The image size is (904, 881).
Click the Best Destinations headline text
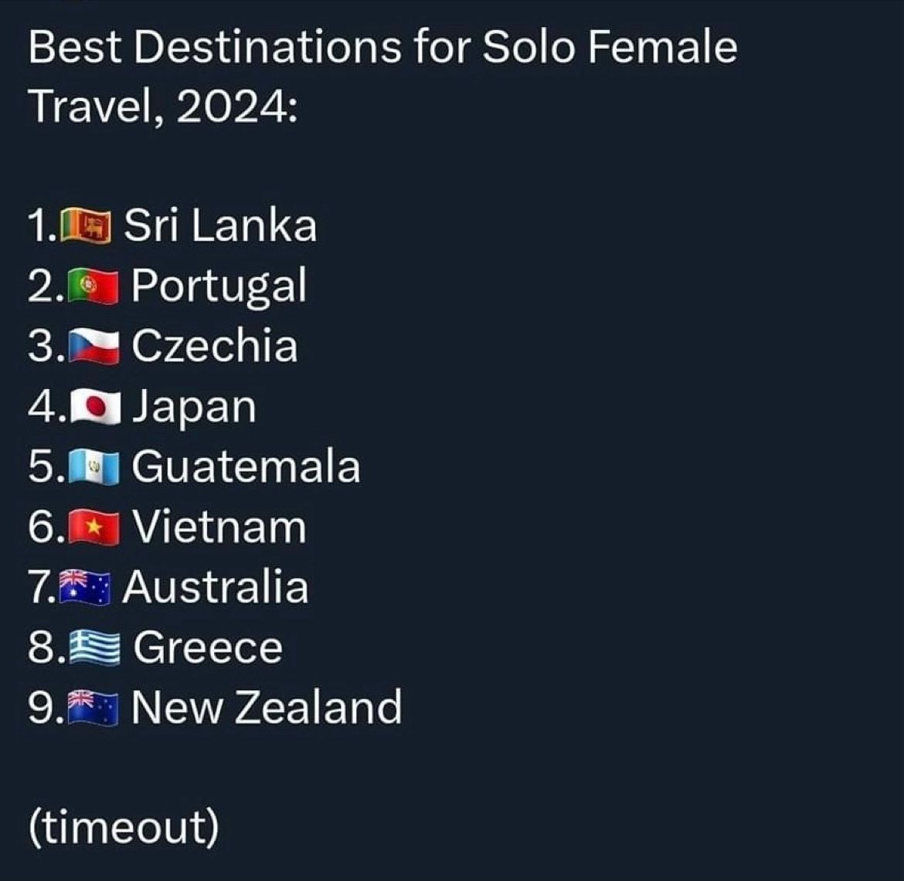pos(382,76)
